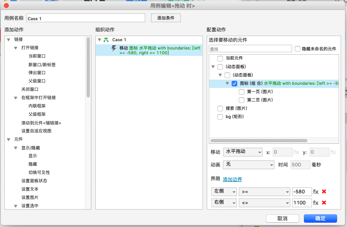Click the lightning bolt action icon

(114, 48)
